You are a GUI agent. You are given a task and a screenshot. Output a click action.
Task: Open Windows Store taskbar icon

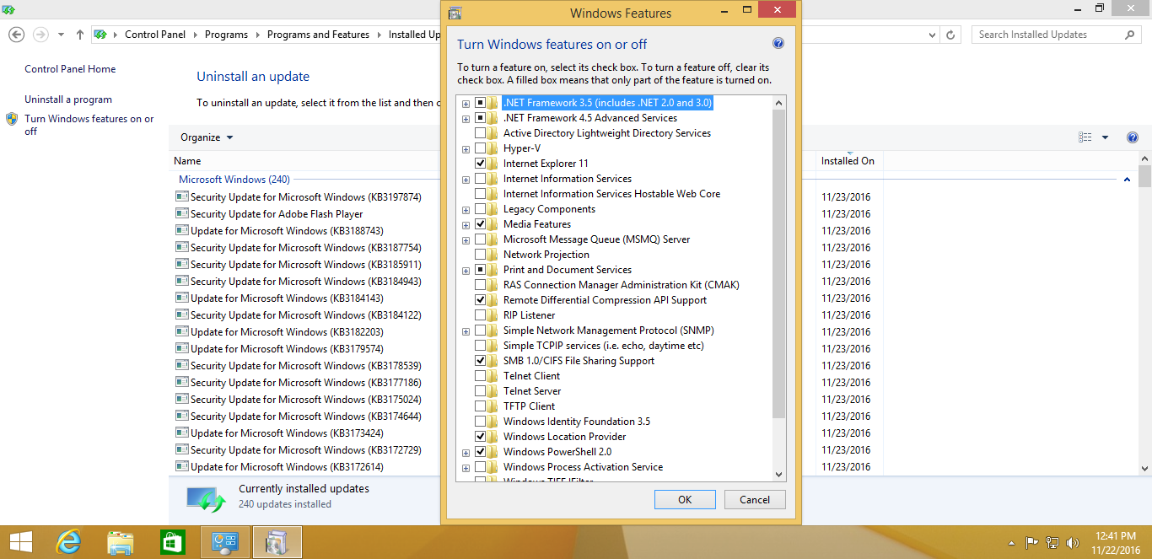pos(172,542)
